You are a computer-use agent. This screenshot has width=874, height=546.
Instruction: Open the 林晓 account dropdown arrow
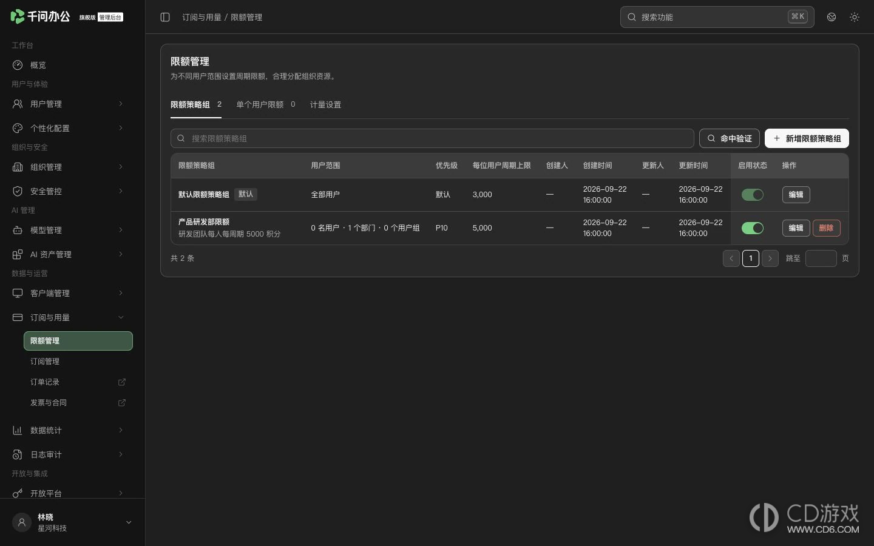[129, 522]
